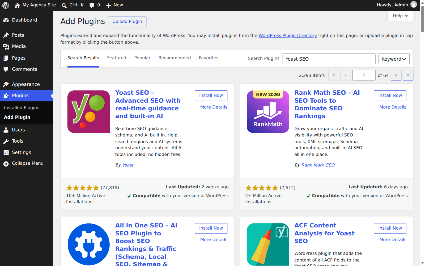Image resolution: width=425 pixels, height=266 pixels.
Task: Open Tools menu
Action: [x=27, y=141]
